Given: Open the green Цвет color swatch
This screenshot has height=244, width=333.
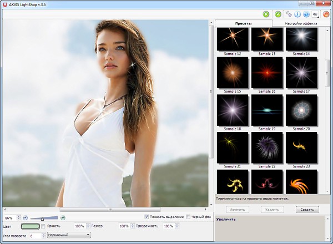Looking at the screenshot, I should tap(31, 226).
